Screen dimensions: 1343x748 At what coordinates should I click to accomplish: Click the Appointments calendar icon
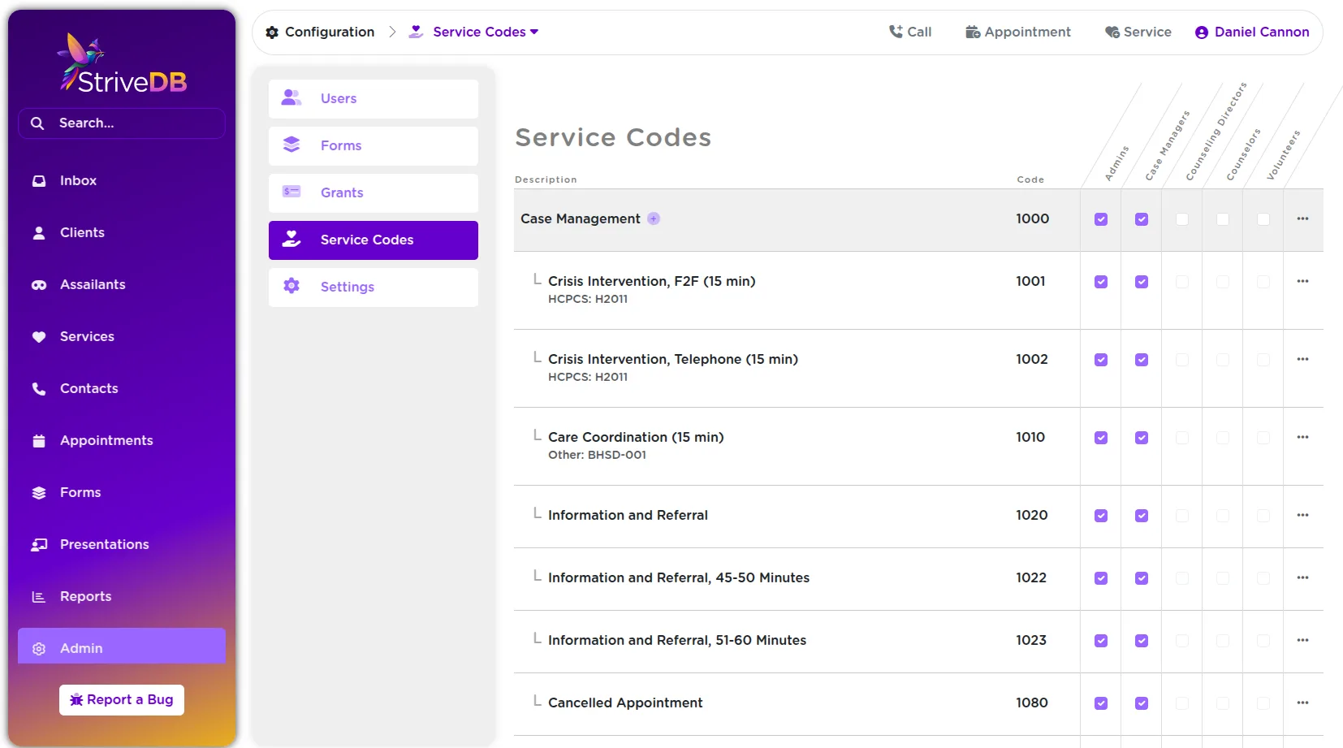(x=39, y=440)
